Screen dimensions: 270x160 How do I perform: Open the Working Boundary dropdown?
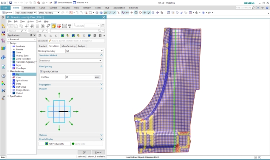tap(84, 51)
